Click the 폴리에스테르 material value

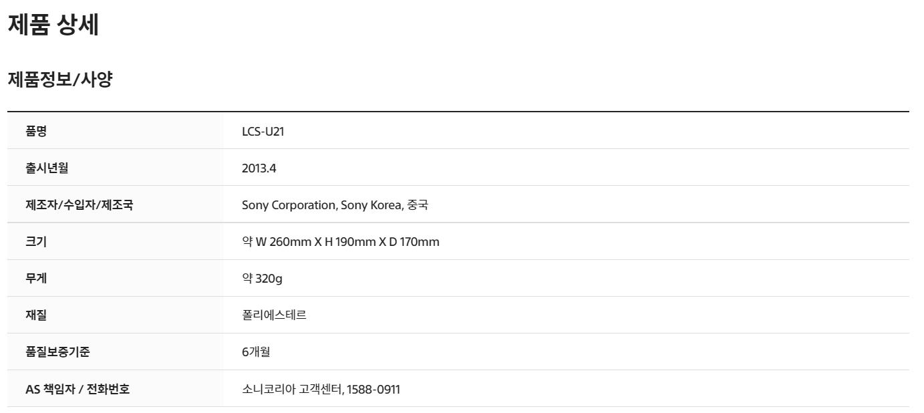[x=274, y=315]
